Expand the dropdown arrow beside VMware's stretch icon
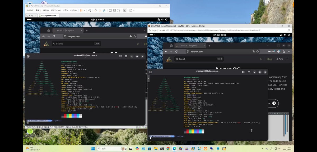317x152 pixels. point(134,10)
